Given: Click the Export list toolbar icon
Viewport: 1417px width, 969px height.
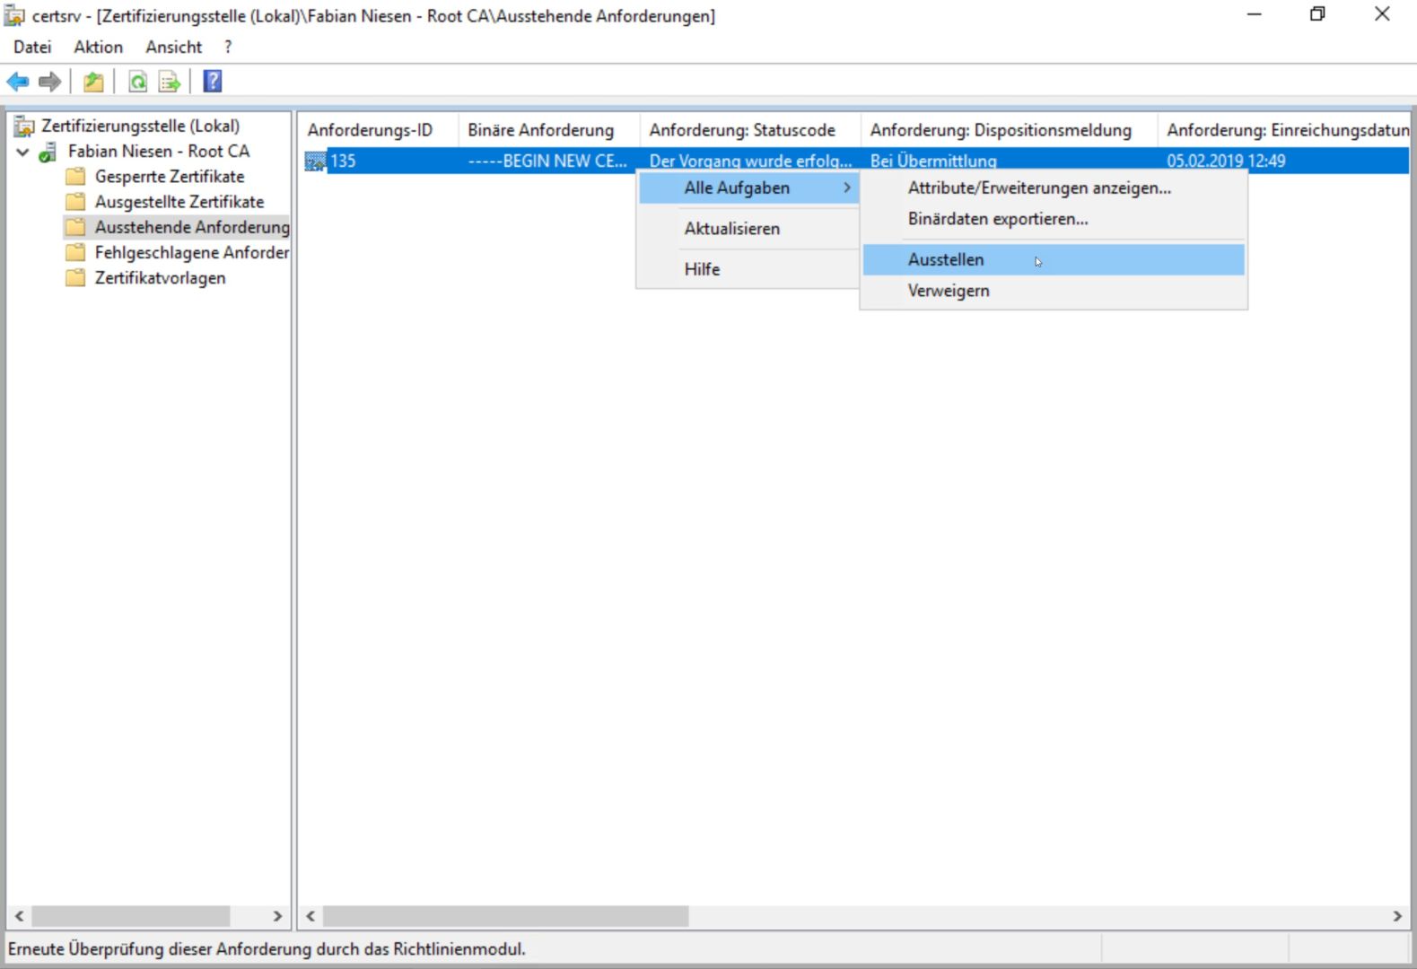Looking at the screenshot, I should click(169, 82).
